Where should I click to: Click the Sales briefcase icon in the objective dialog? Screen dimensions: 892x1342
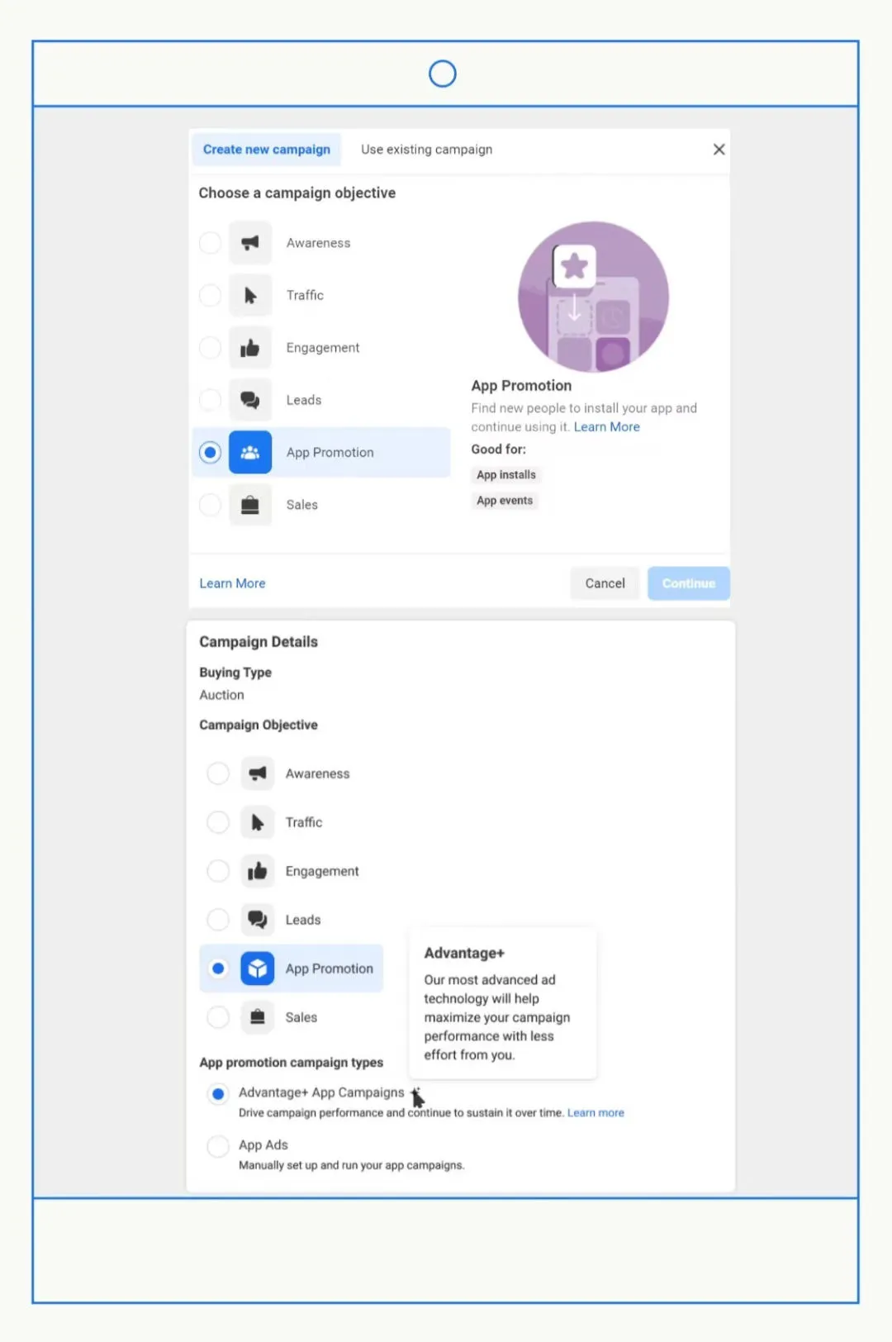tap(250, 505)
